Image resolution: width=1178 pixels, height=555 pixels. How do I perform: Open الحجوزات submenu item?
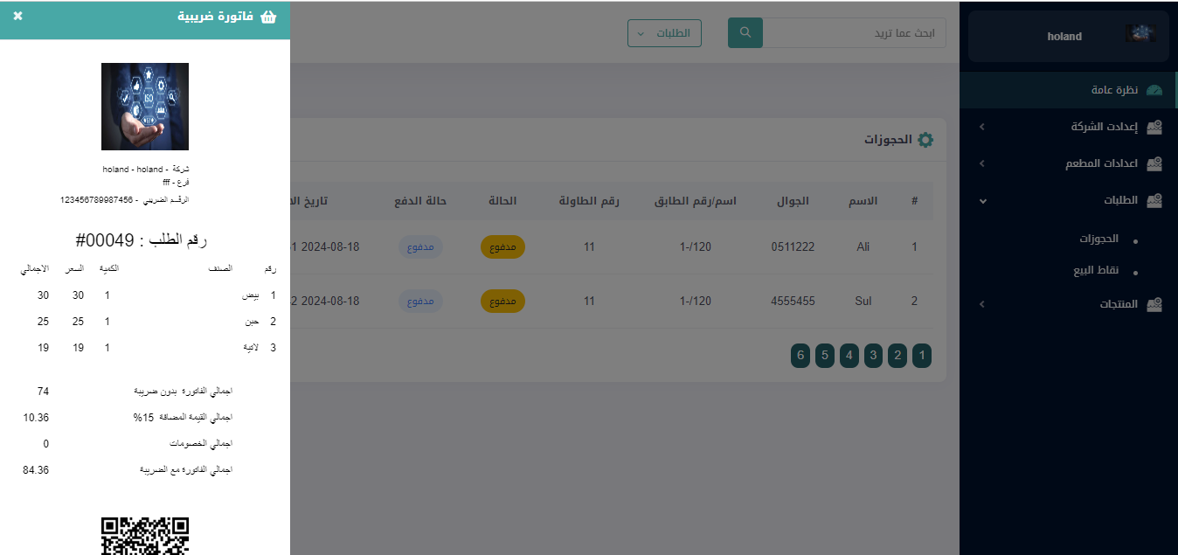[1098, 239]
